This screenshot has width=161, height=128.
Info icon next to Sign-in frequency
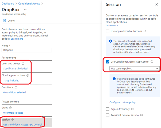click(132, 109)
